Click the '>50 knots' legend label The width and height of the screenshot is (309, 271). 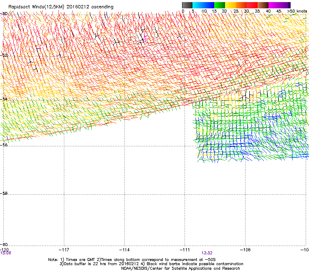click(x=297, y=11)
